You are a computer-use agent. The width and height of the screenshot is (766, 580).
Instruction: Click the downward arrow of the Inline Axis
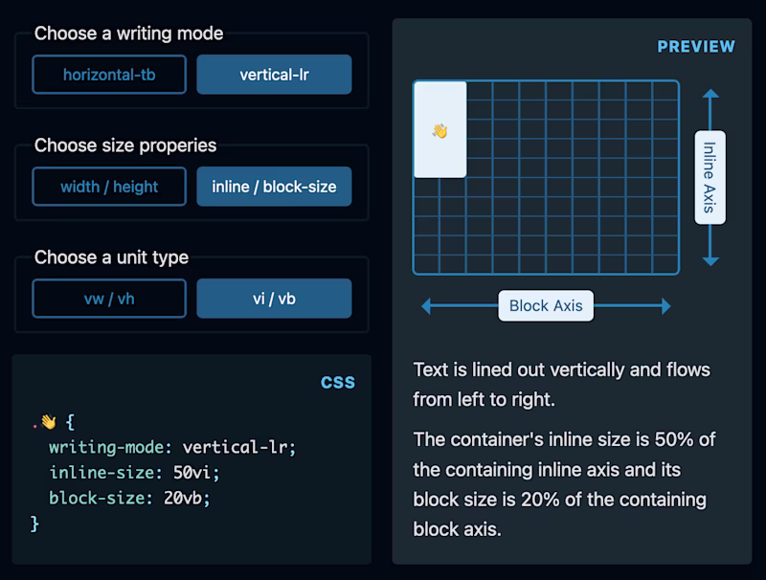click(710, 263)
